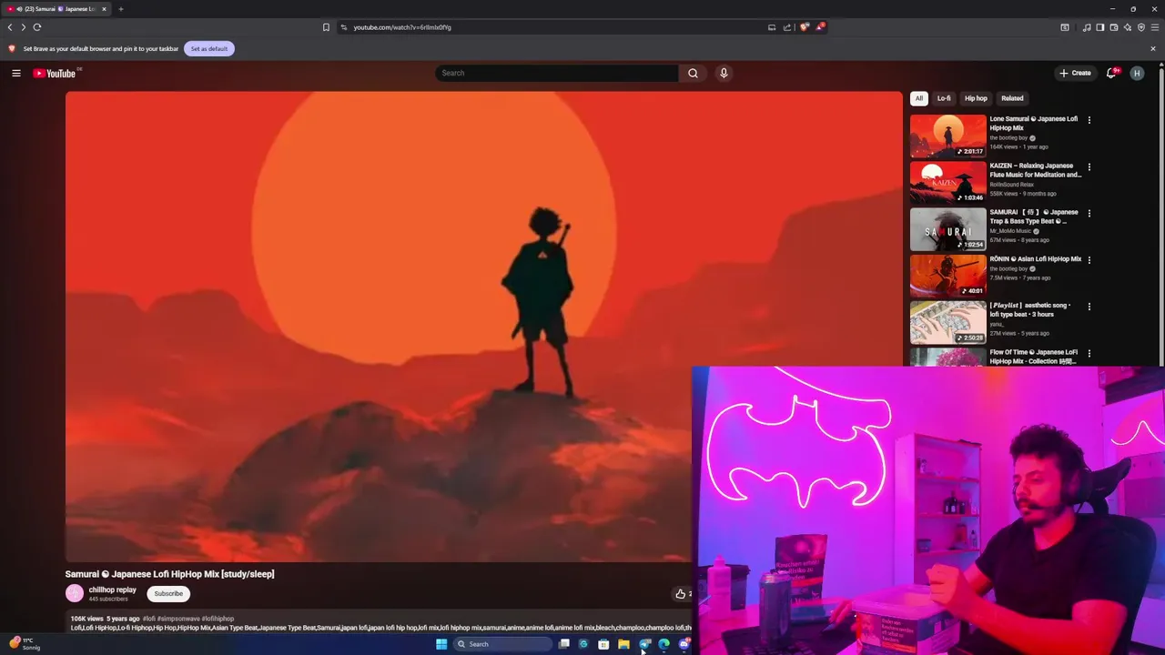Like the video with the thumbs-up icon
Viewport: 1165px width, 655px height.
(x=680, y=593)
